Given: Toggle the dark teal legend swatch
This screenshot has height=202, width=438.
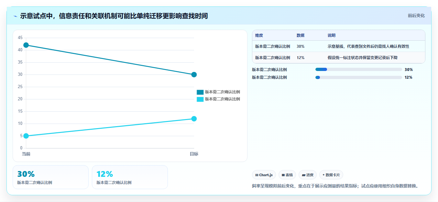Looking at the screenshot, I should click(200, 92).
